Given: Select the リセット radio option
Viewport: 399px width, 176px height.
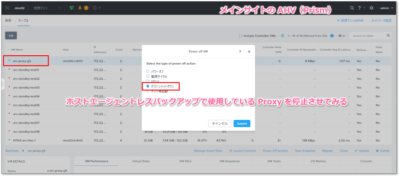Looking at the screenshot, I should pos(148,81).
